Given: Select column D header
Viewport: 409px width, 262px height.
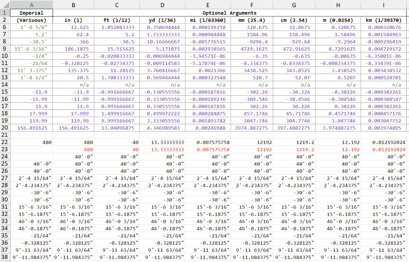Looking at the screenshot, I should coord(162,5).
